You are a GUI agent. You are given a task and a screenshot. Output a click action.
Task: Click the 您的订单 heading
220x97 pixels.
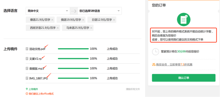pyautogui.click(x=159, y=5)
